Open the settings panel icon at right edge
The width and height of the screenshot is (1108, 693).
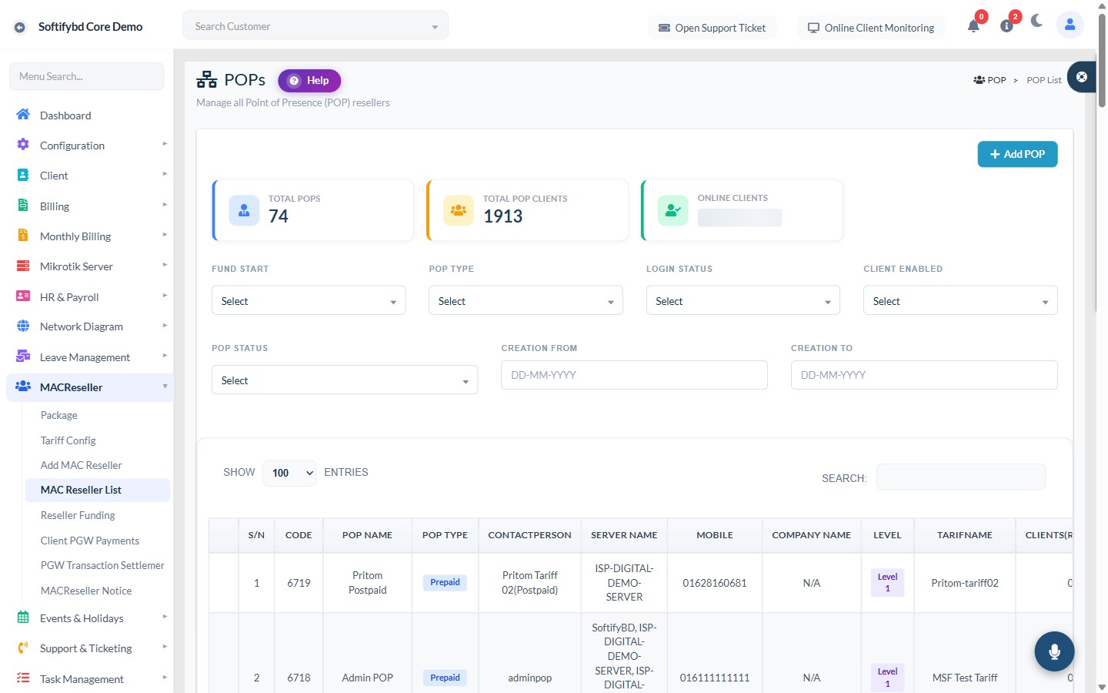pos(1082,77)
